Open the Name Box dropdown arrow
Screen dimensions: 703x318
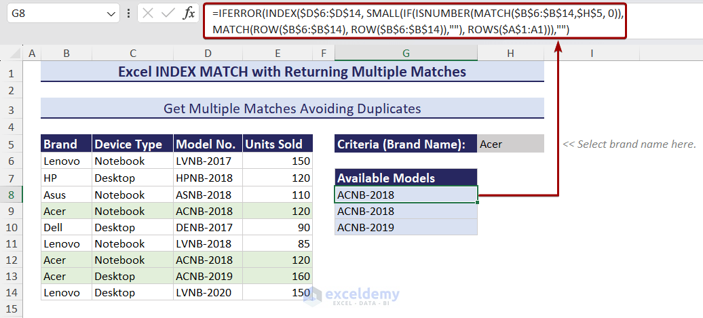[x=111, y=14]
